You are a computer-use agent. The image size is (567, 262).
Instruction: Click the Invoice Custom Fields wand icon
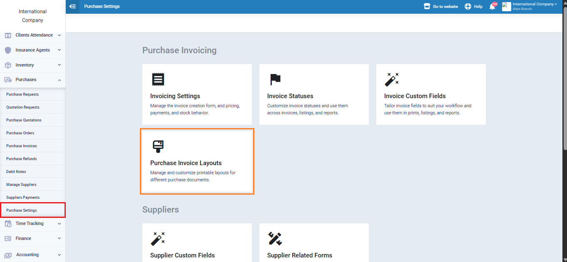pyautogui.click(x=391, y=79)
